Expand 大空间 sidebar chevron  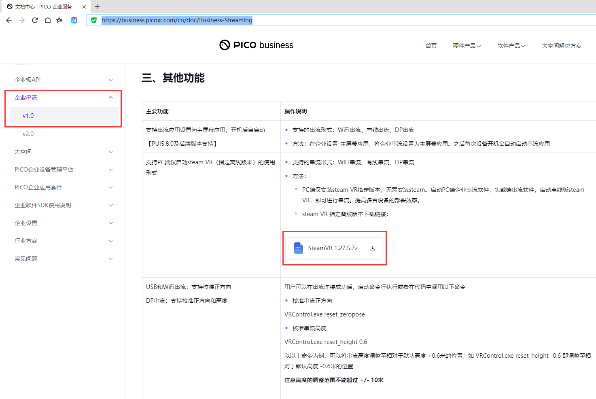click(x=111, y=152)
